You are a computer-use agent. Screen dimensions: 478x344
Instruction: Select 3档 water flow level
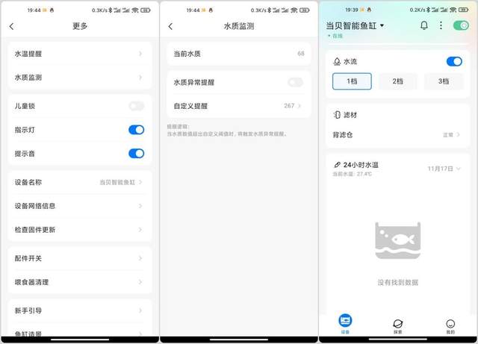pos(444,81)
